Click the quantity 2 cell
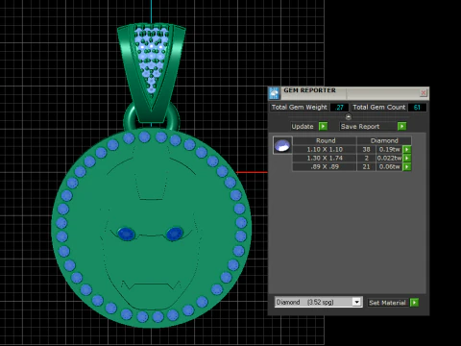Screen dimensions: 461x346 coord(366,158)
